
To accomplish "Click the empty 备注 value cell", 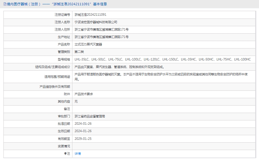I will pyautogui.click(x=164, y=109).
